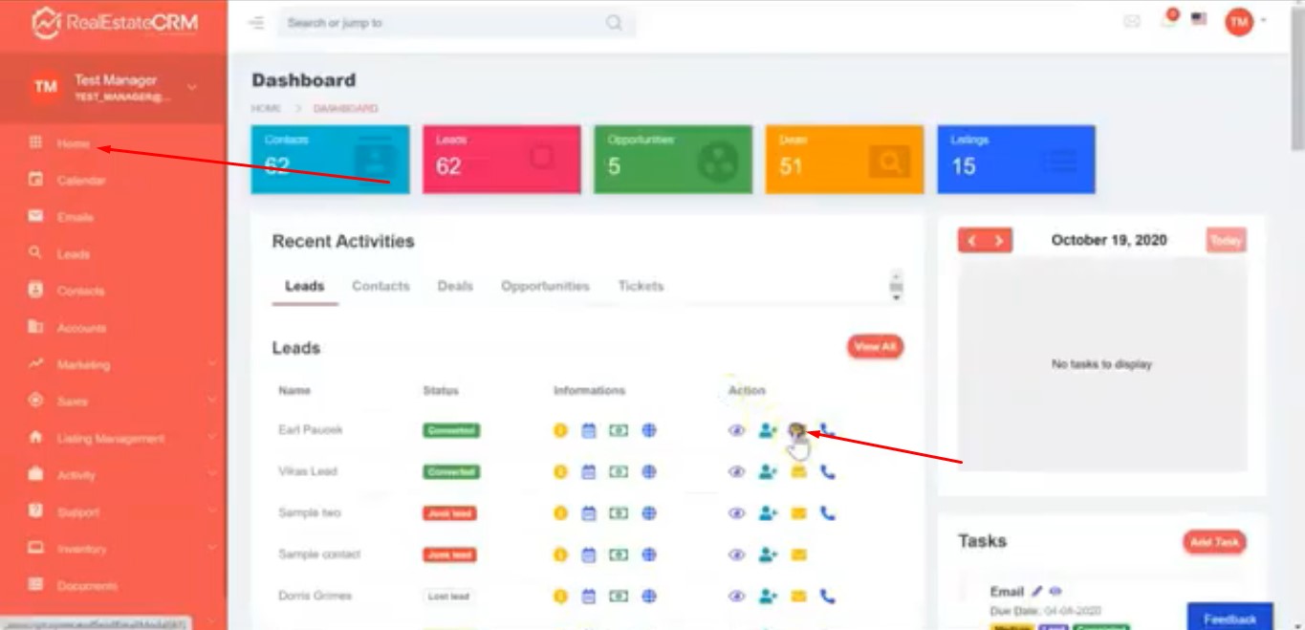Click add-user icon for Earl Paucek lead
This screenshot has height=630, width=1305.
(768, 431)
